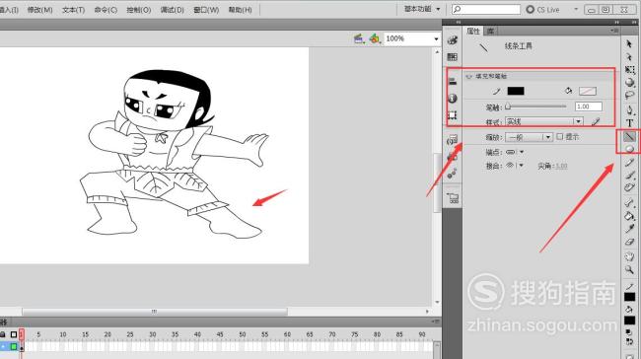Click the 笔触 stroke width slider
Screen dimensions: 641x359
click(535, 107)
